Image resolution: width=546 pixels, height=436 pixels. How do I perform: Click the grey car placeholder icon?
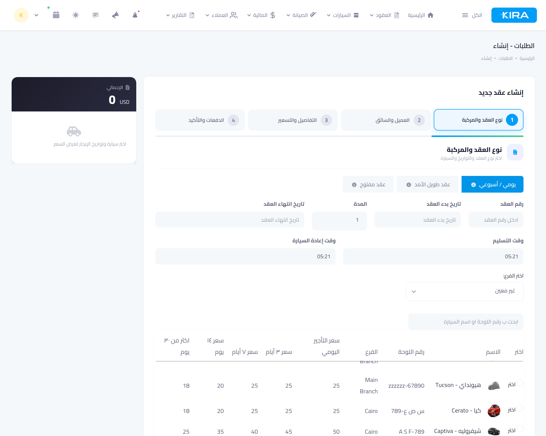click(x=74, y=131)
